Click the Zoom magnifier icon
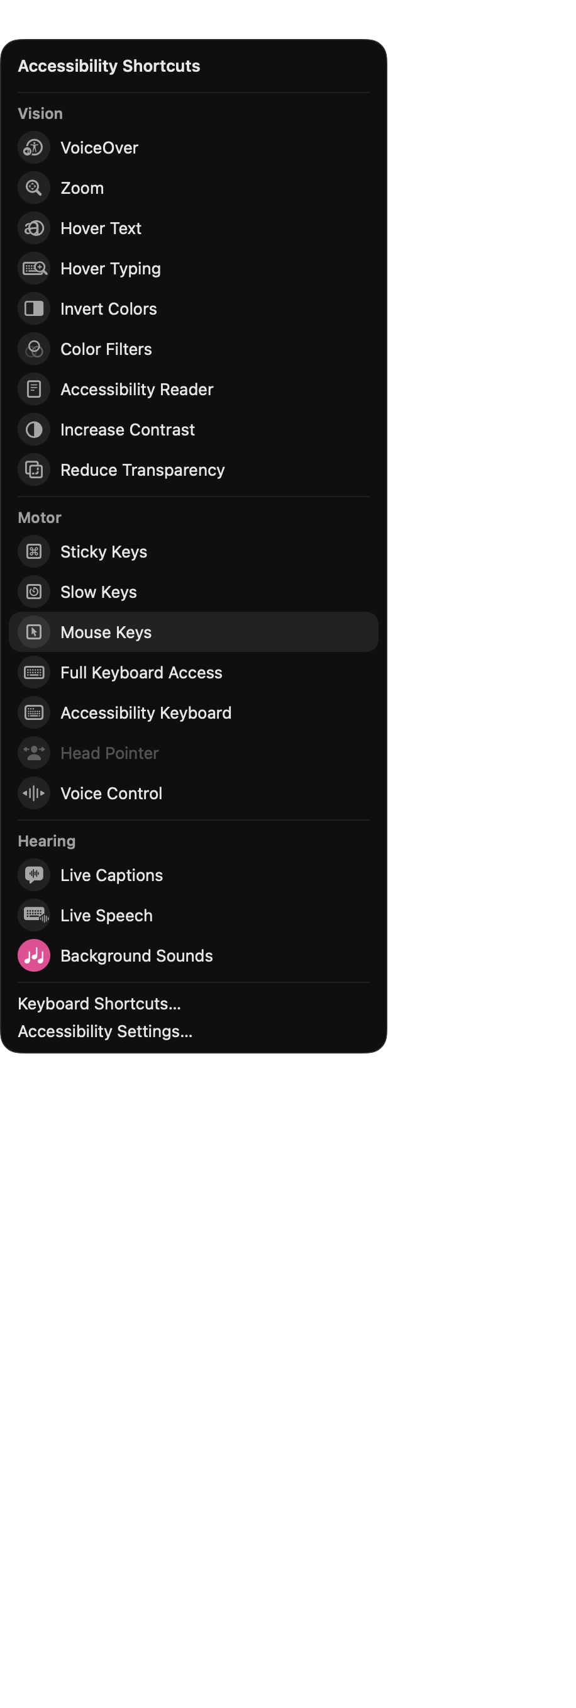 (34, 188)
